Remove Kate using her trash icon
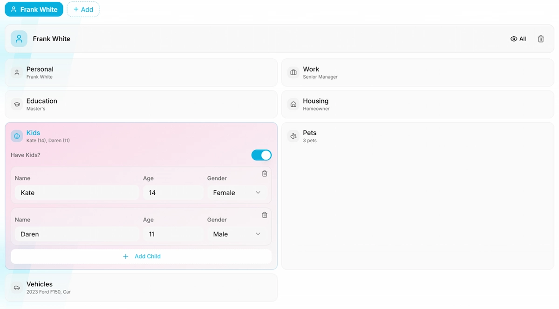 [264, 173]
